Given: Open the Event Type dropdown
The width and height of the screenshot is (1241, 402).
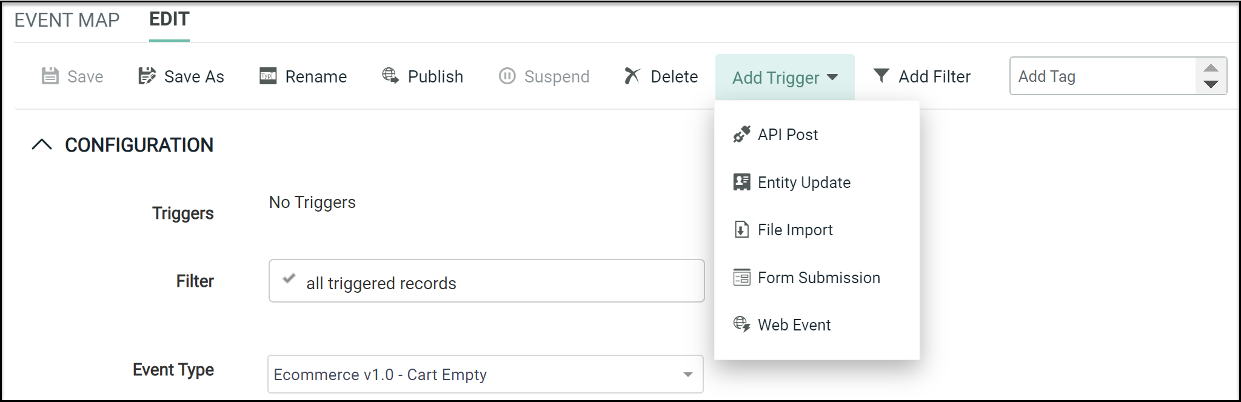Looking at the screenshot, I should (x=485, y=374).
